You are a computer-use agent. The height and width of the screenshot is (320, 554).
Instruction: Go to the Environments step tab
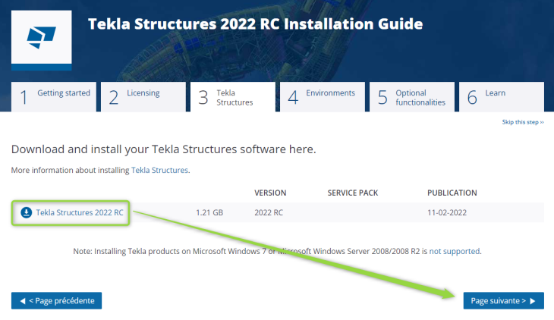323,97
